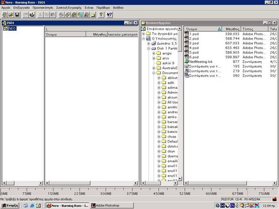279x209 pixels.
Task: Click the CD Info toolbar icon
Action: (74, 15)
